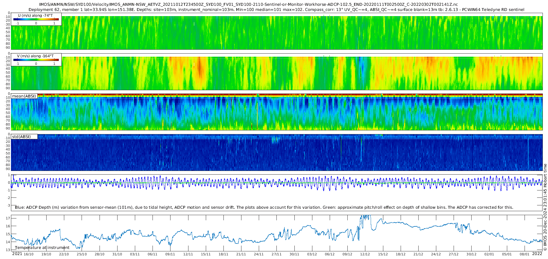The width and height of the screenshot is (548, 259).
Task: Select the 16/10 date tick
Action: pyautogui.click(x=29, y=254)
